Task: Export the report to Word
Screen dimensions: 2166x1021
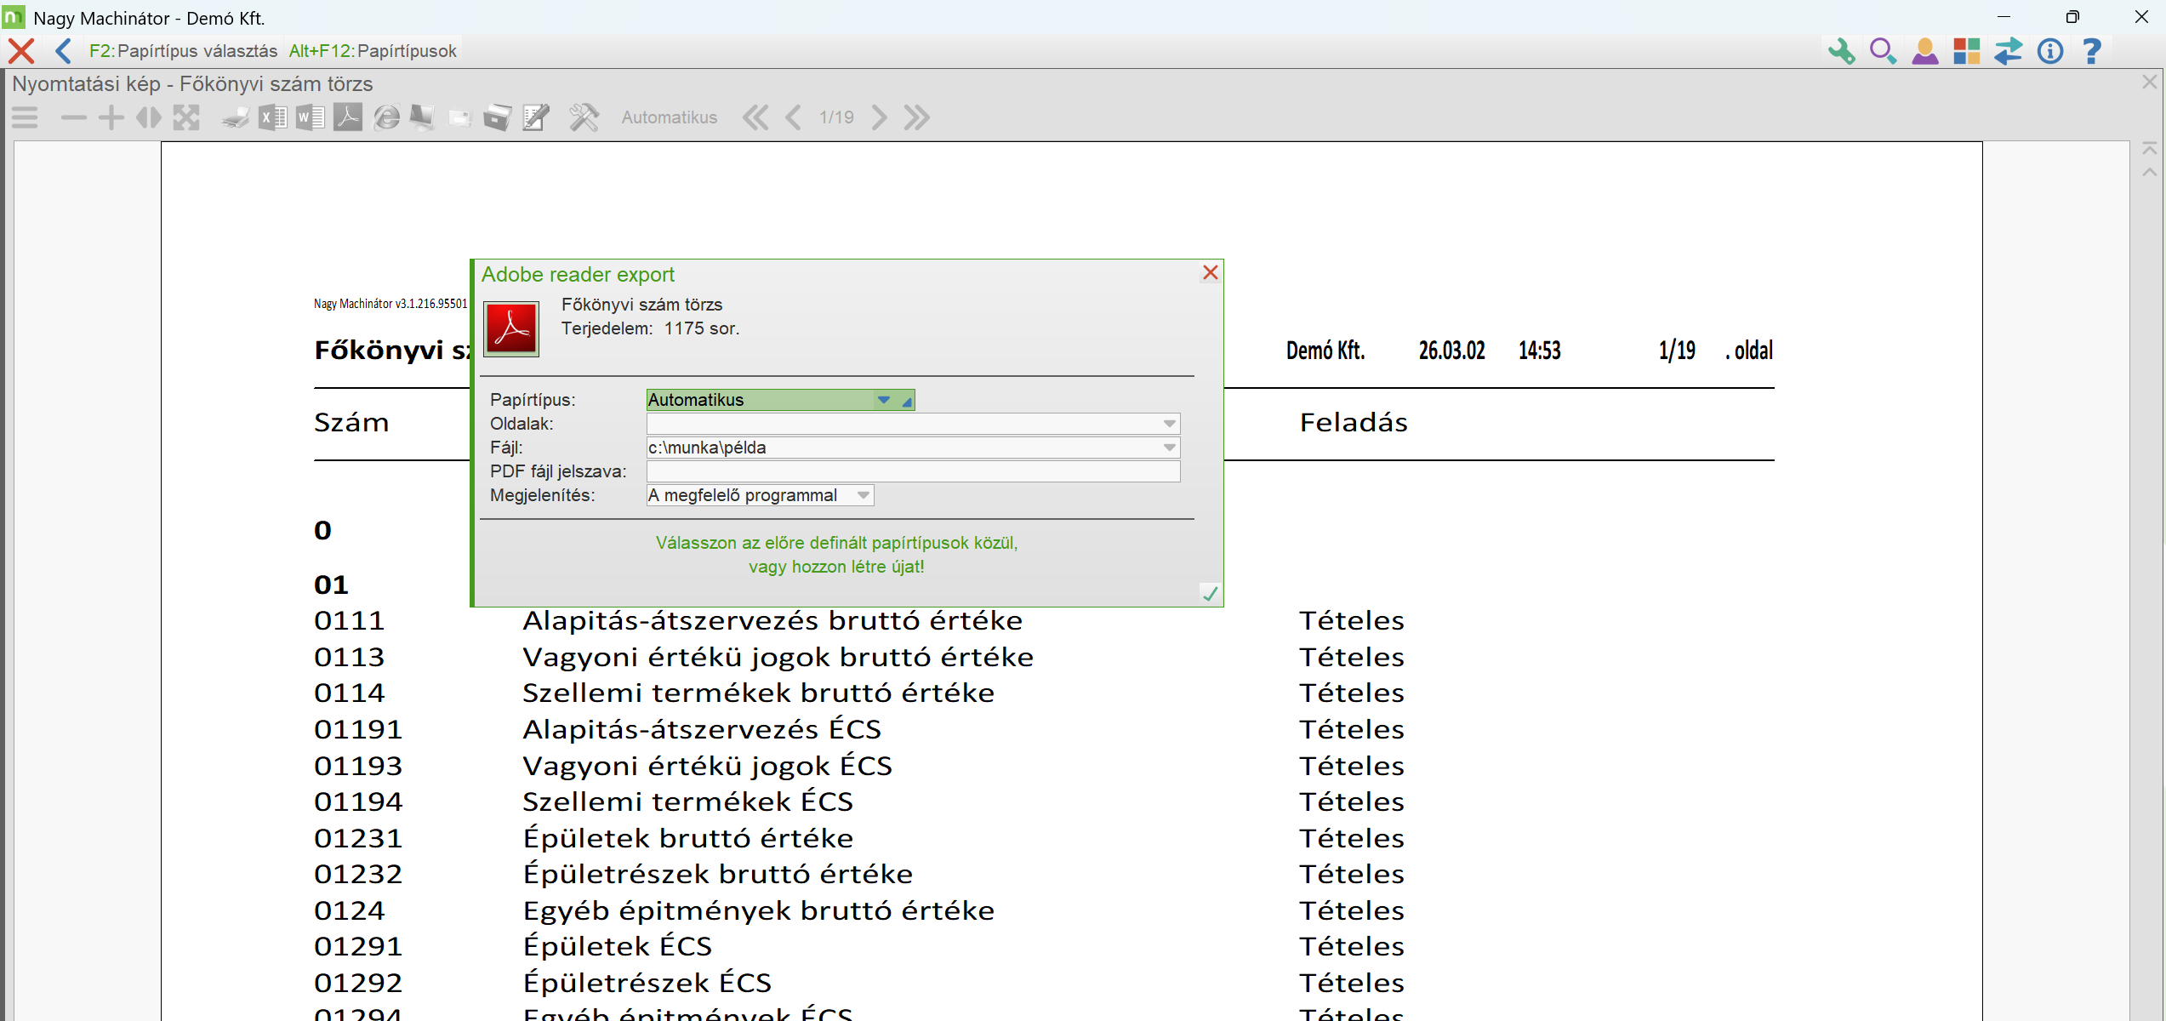Action: (x=310, y=117)
